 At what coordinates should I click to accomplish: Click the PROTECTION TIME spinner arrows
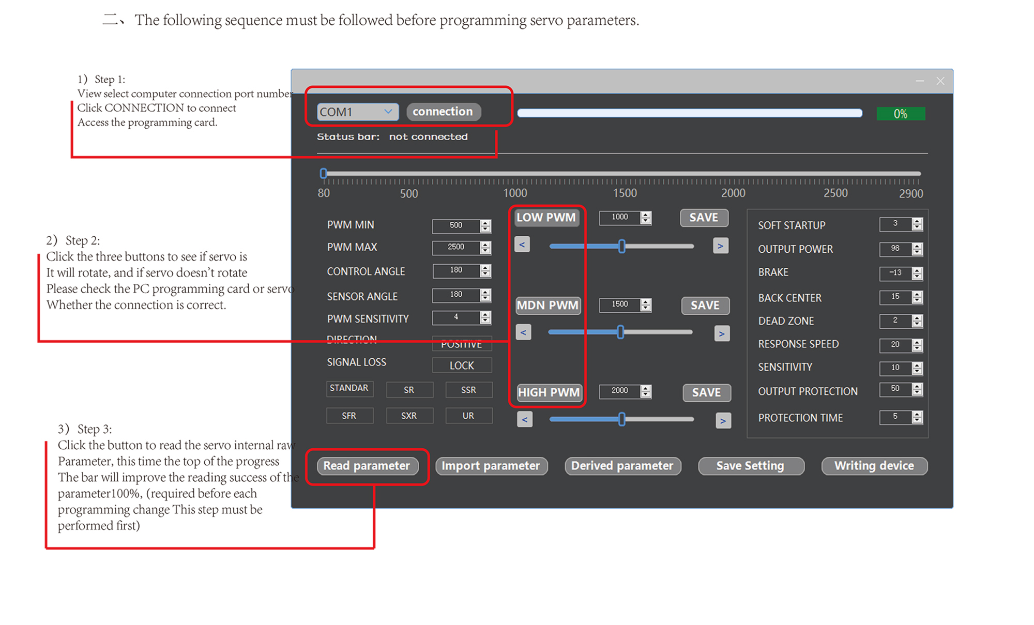(x=917, y=417)
